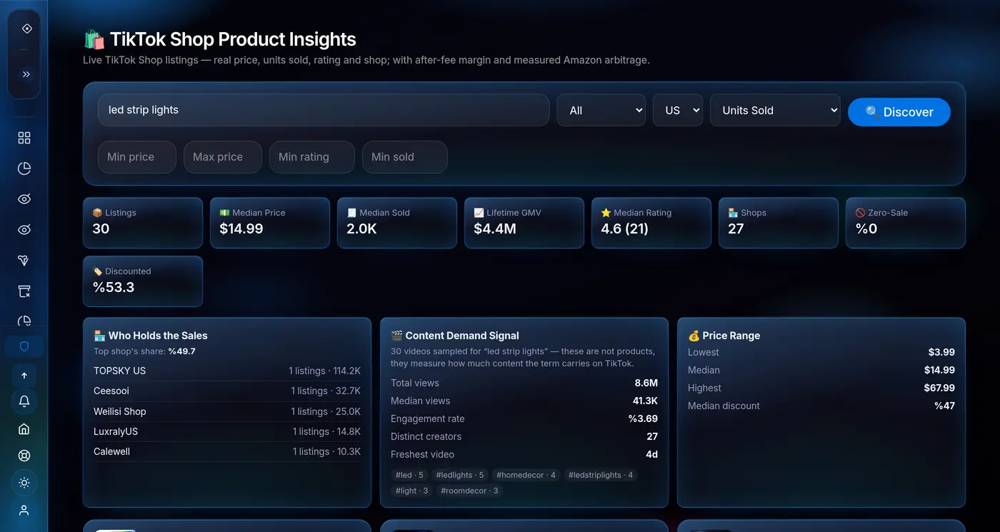The height and width of the screenshot is (532, 1000).
Task: Click the 'Price Range' heading
Action: click(x=724, y=336)
